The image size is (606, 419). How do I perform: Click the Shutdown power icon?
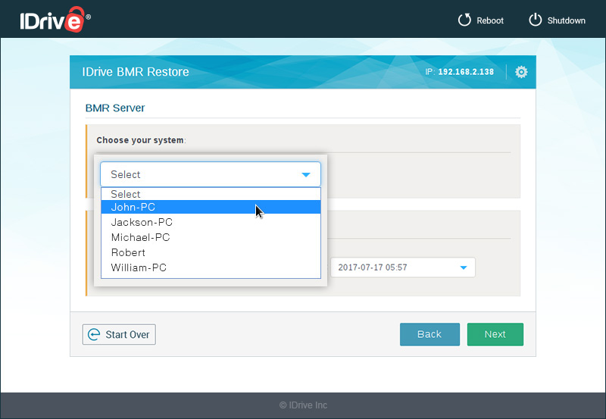coord(535,20)
